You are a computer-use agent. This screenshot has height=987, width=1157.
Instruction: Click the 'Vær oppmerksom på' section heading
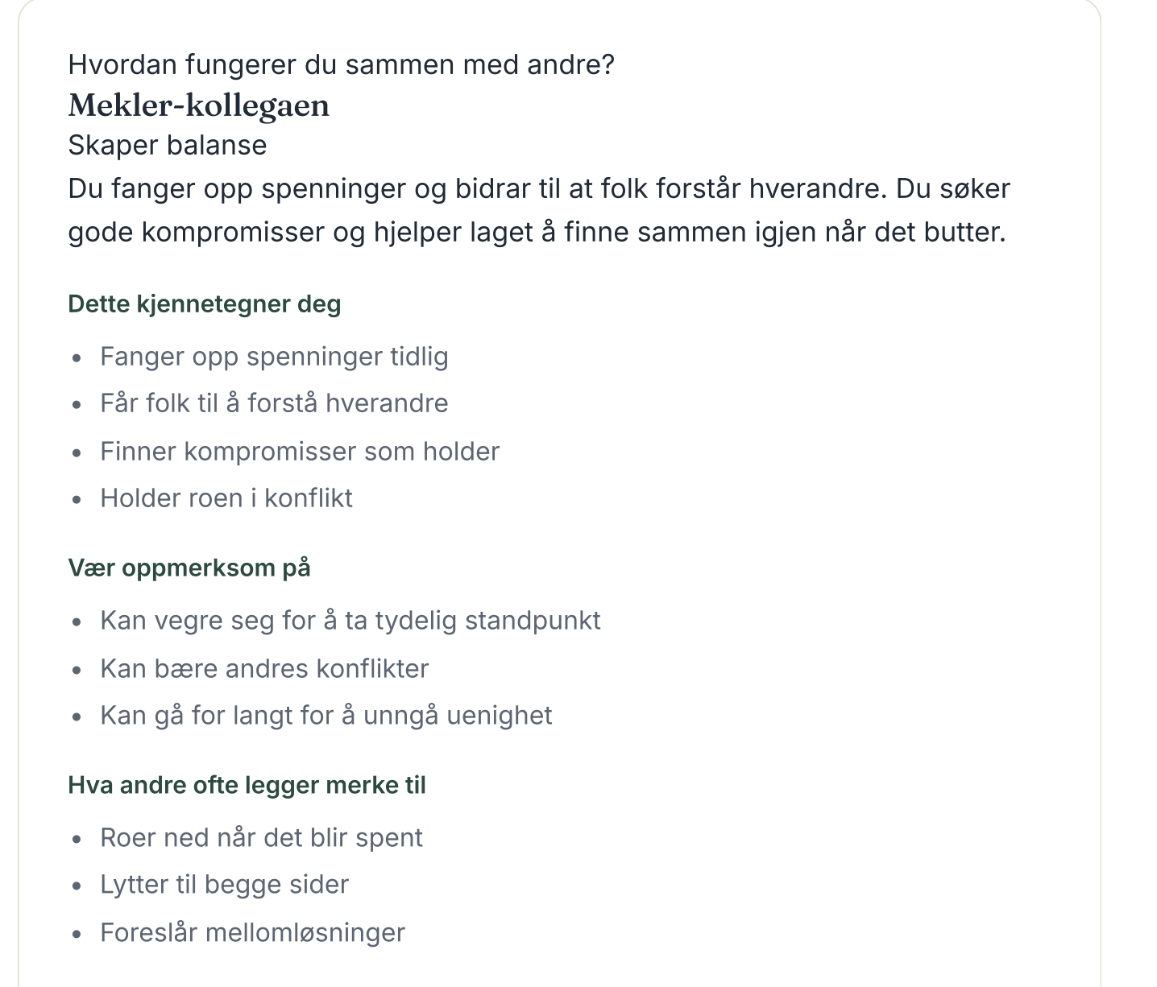(x=189, y=568)
